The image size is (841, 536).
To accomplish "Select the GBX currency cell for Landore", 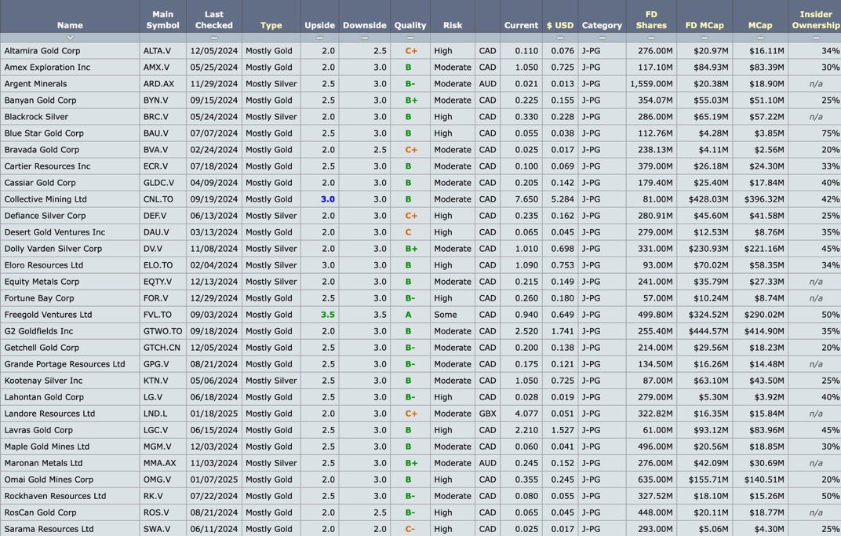I will [x=487, y=414].
